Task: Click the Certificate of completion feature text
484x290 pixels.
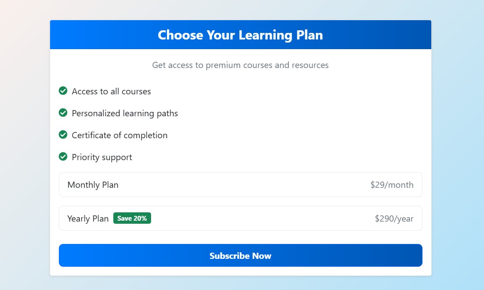Action: [119, 135]
